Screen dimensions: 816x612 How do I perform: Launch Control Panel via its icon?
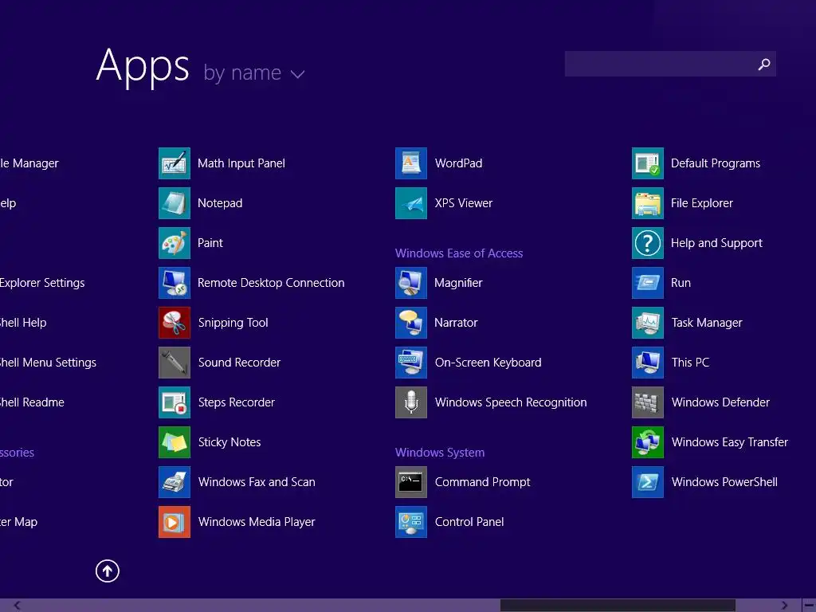411,522
